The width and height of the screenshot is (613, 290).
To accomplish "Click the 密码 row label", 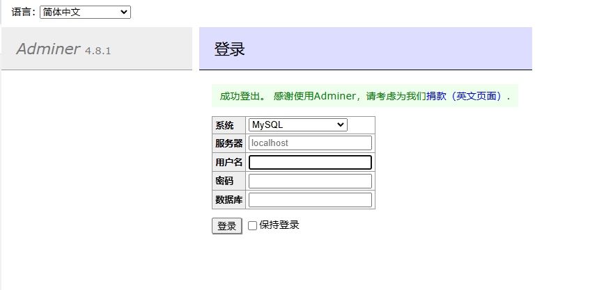I will (x=224, y=181).
